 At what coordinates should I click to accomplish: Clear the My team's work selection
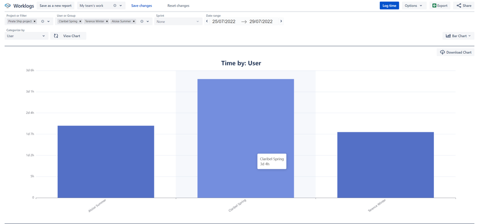(115, 5)
